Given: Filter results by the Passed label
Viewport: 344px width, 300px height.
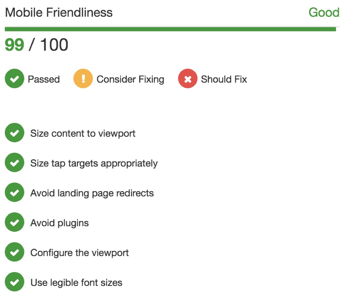Looking at the screenshot, I should [x=44, y=79].
